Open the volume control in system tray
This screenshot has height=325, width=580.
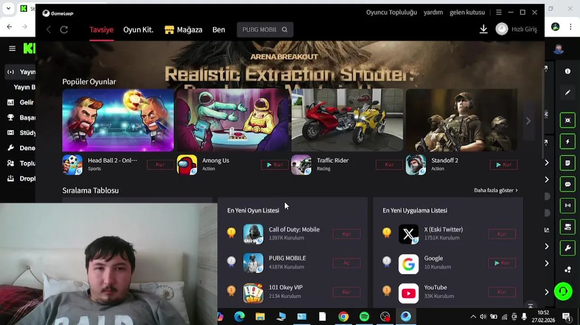(483, 317)
